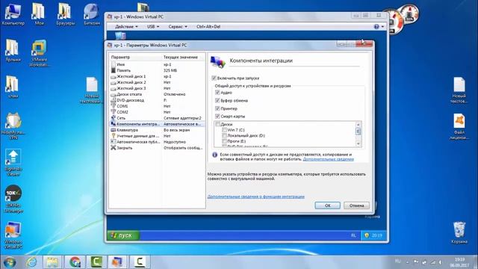This screenshot has width=478, height=269.
Task: Select Жесткий диск 3 in settings list
Action: pos(157,88)
